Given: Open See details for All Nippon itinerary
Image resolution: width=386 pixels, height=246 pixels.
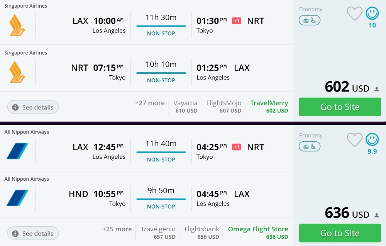Looking at the screenshot, I should coord(33,234).
